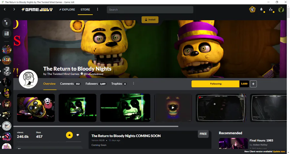Play the first video with the white mask character
The width and height of the screenshot is (290, 154).
click(x=36, y=108)
